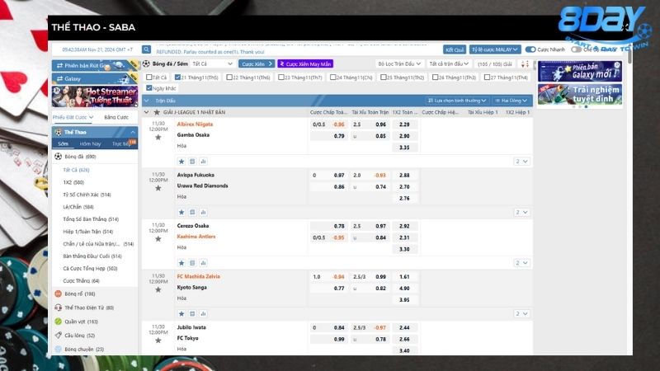Open the Bộ Lọc Trận Đấu dropdown
The height and width of the screenshot is (371, 660).
[399, 64]
